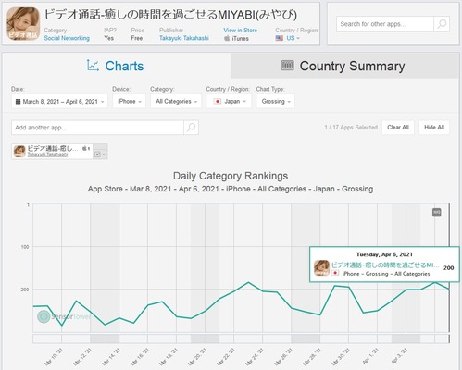The image size is (462, 370).
Task: Switch to the Country Summary tab
Action: click(x=343, y=66)
